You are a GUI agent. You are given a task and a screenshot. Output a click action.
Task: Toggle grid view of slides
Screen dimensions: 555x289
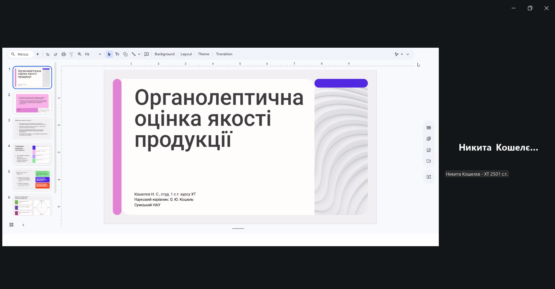coord(12,225)
